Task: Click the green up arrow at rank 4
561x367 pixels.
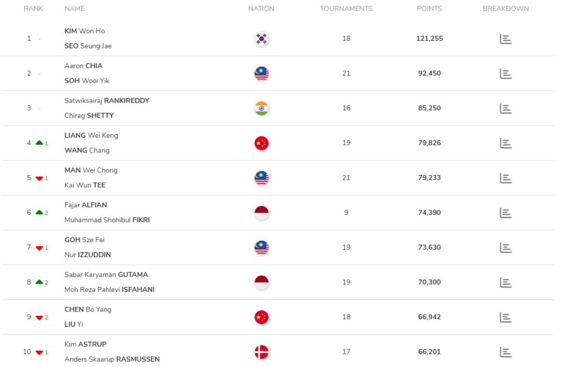Action: point(39,142)
